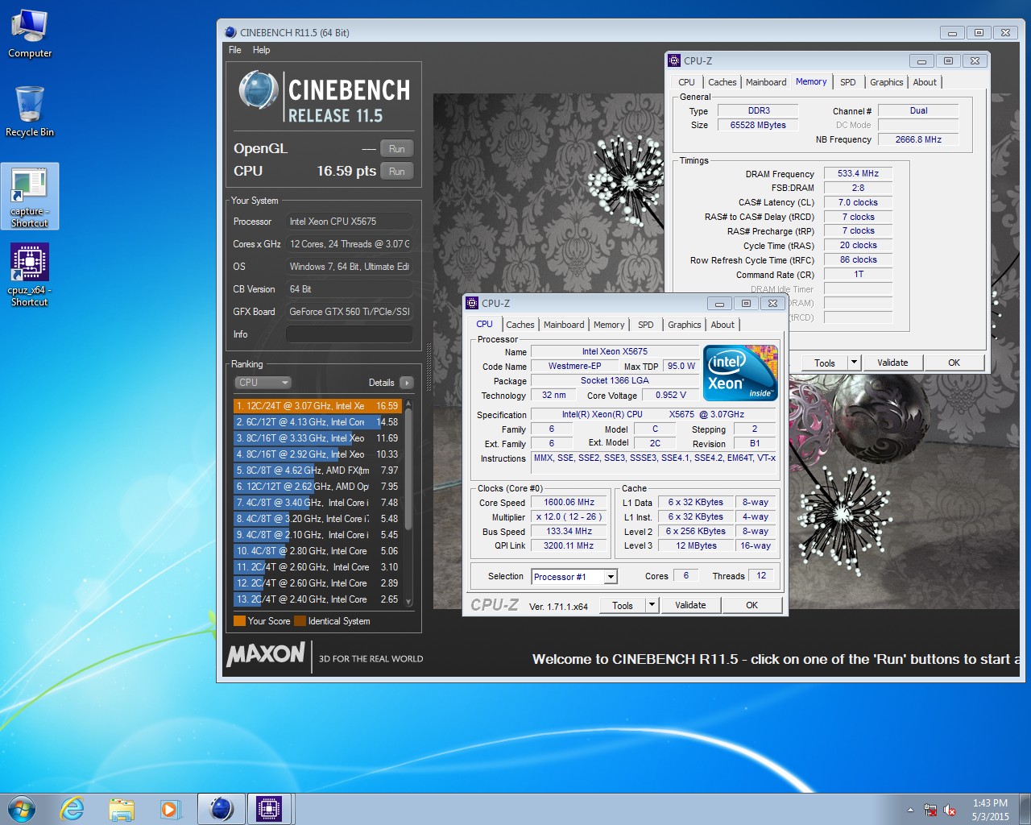Run the CPU benchmark

(x=397, y=172)
